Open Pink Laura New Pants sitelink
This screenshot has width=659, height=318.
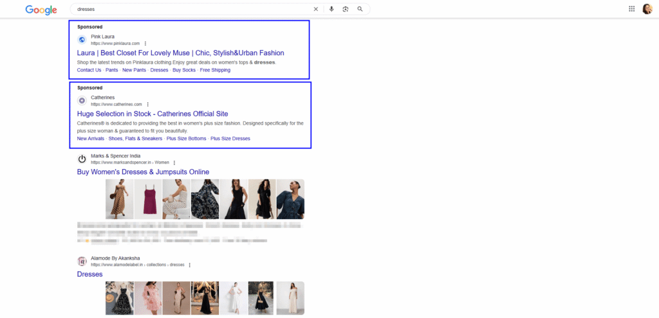coord(134,70)
